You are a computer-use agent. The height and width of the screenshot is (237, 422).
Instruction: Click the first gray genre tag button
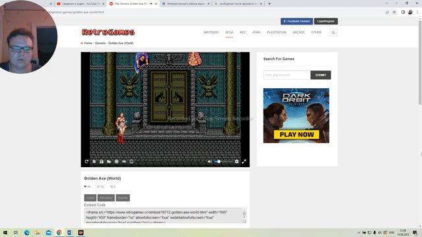[x=90, y=197]
